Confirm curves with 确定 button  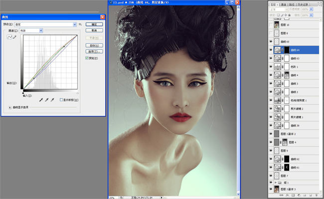click(94, 24)
